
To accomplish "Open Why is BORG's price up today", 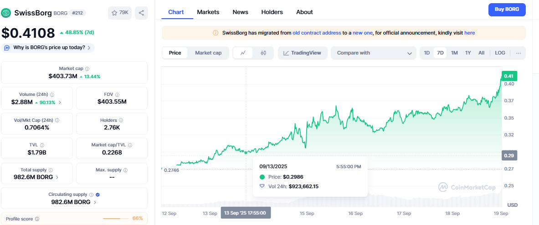I will (48, 48).
